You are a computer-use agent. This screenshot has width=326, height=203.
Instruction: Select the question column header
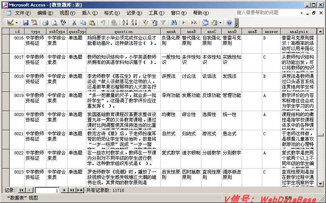click(123, 31)
